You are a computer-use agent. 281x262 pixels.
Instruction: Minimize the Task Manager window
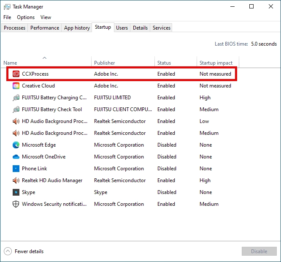click(232, 7)
